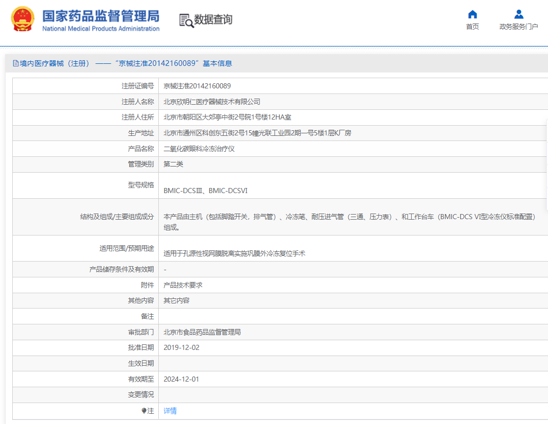This screenshot has width=548, height=424.
Task: Select approval date 2019-12-02
Action: point(181,347)
